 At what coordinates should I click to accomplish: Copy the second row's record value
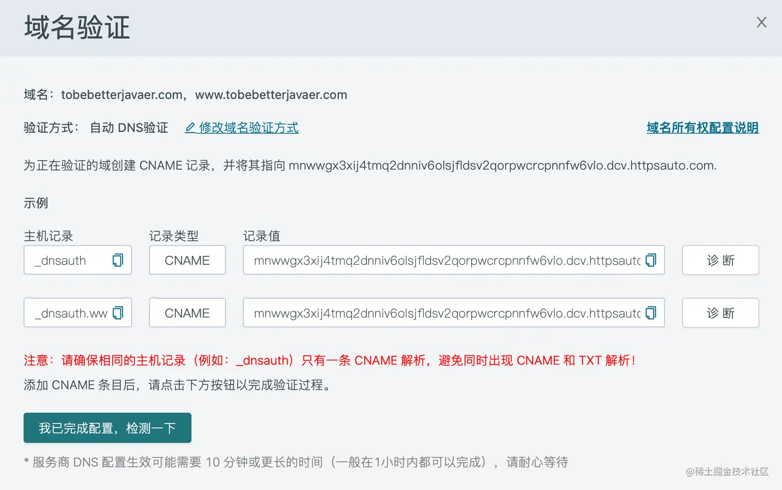[651, 313]
